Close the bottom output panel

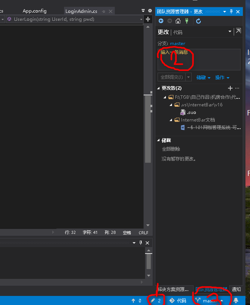coord(147,243)
